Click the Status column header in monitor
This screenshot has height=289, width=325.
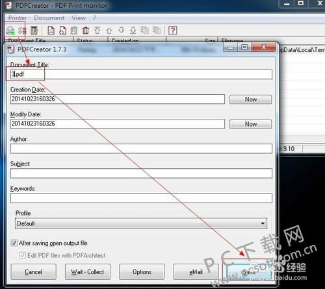pyautogui.click(x=90, y=40)
